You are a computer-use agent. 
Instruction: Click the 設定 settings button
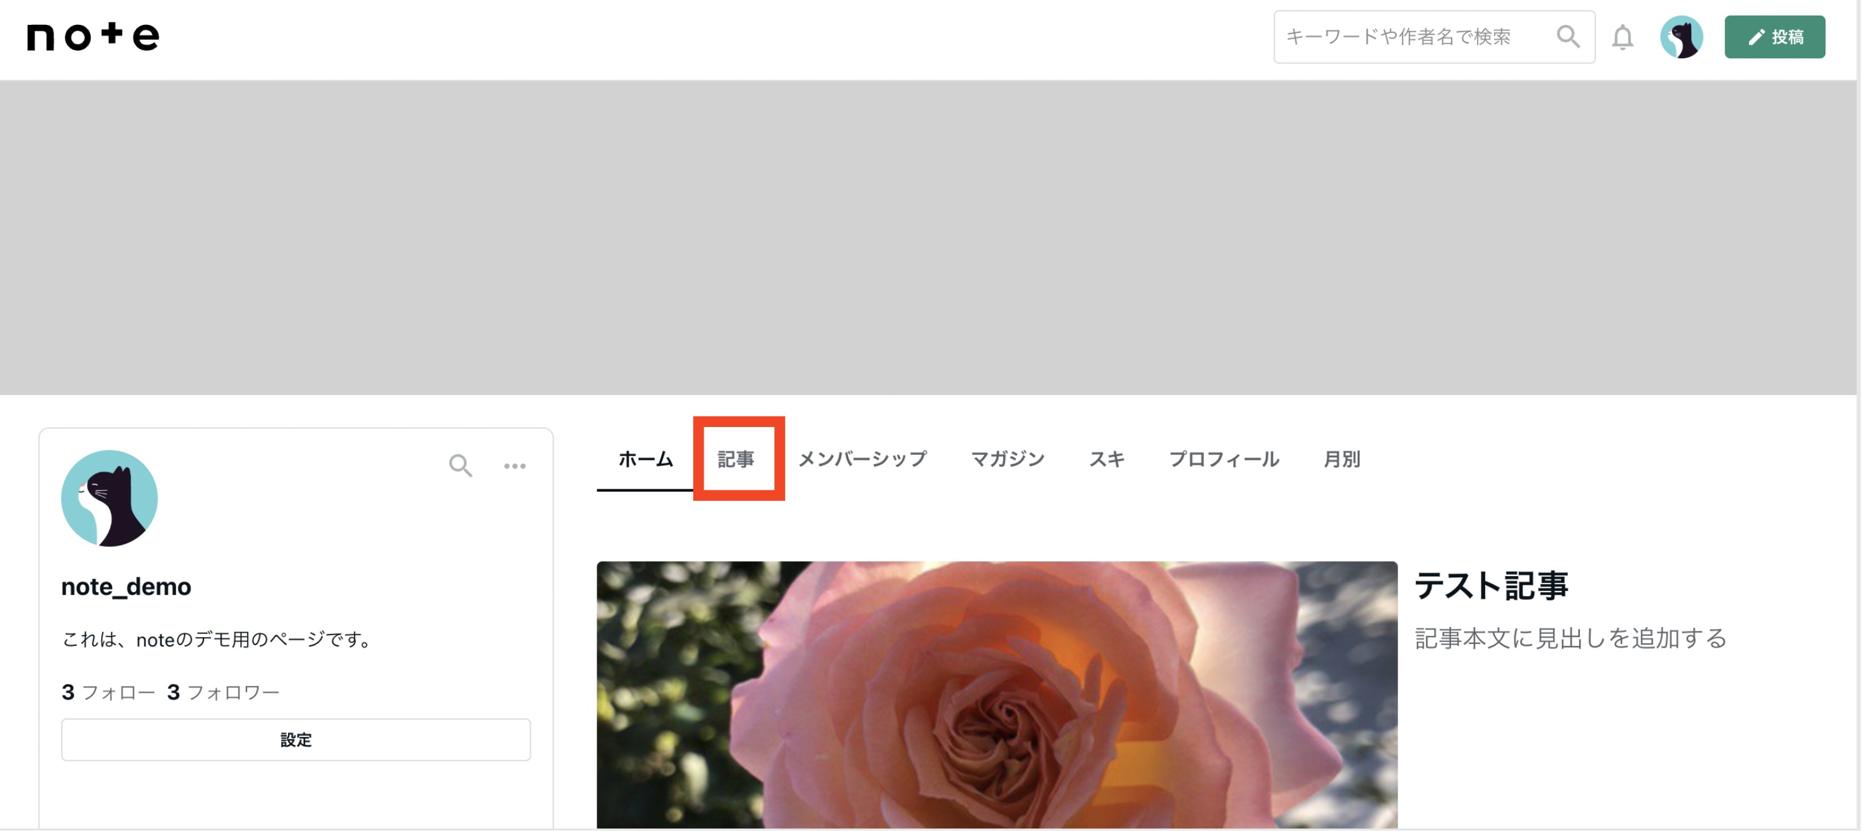(x=296, y=739)
